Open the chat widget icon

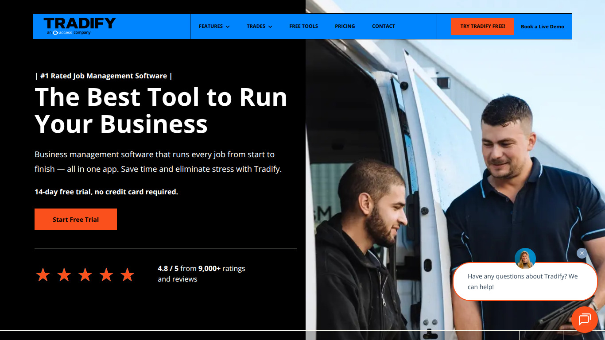(x=585, y=319)
